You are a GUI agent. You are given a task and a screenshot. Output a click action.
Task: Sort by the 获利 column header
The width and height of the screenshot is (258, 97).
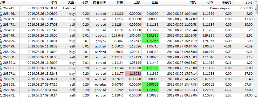pos(243,3)
